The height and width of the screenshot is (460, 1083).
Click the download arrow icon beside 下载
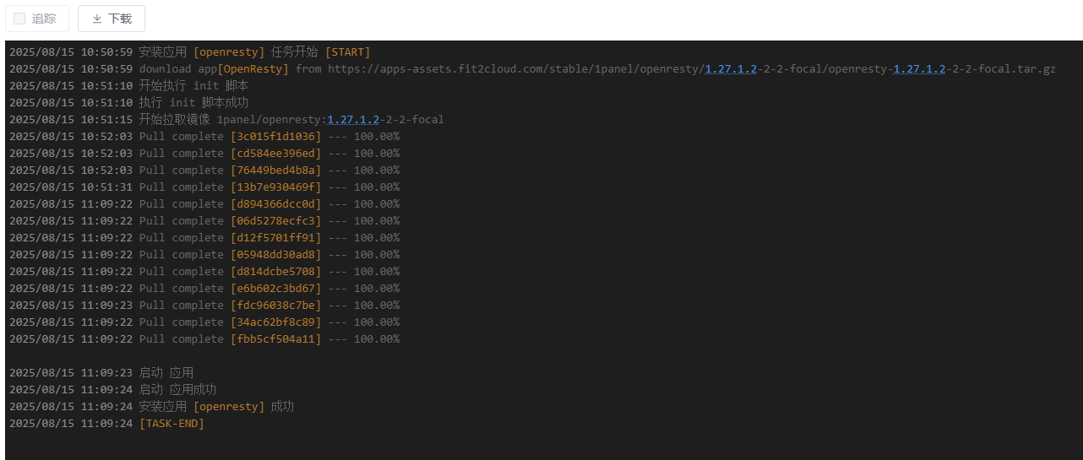point(97,19)
